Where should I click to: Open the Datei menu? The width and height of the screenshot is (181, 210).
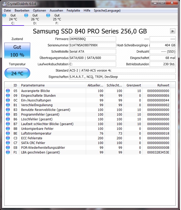tap(7, 11)
